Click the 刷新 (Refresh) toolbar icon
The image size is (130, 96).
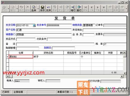116,9
